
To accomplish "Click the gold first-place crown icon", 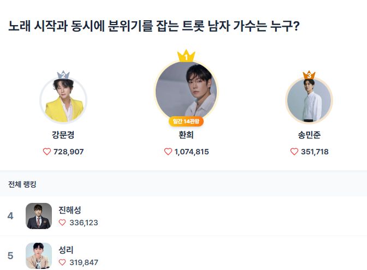I will [186, 56].
